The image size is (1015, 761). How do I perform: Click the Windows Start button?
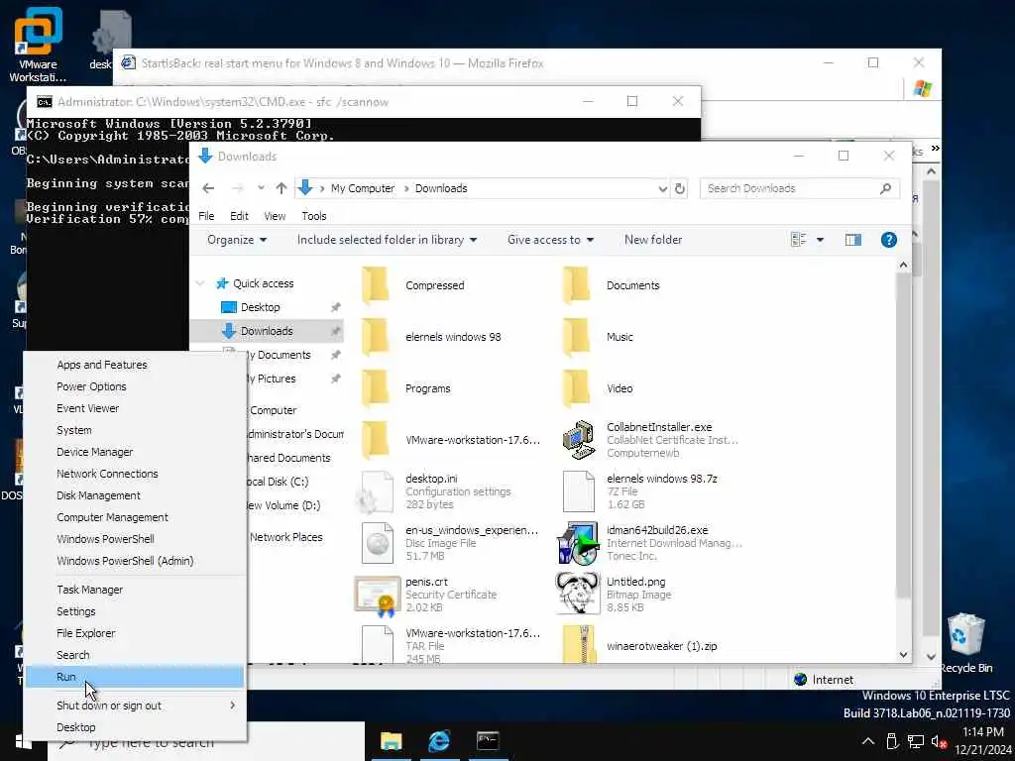click(24, 741)
